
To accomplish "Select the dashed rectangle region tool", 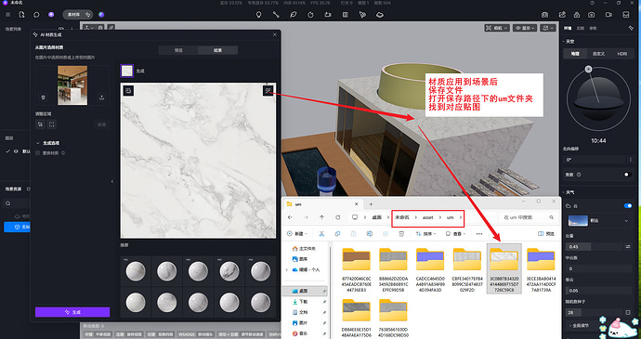I will click(x=51, y=124).
